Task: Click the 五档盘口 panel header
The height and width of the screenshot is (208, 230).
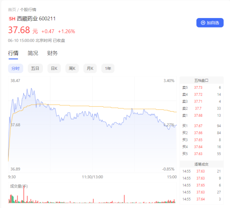Action: 201,81
